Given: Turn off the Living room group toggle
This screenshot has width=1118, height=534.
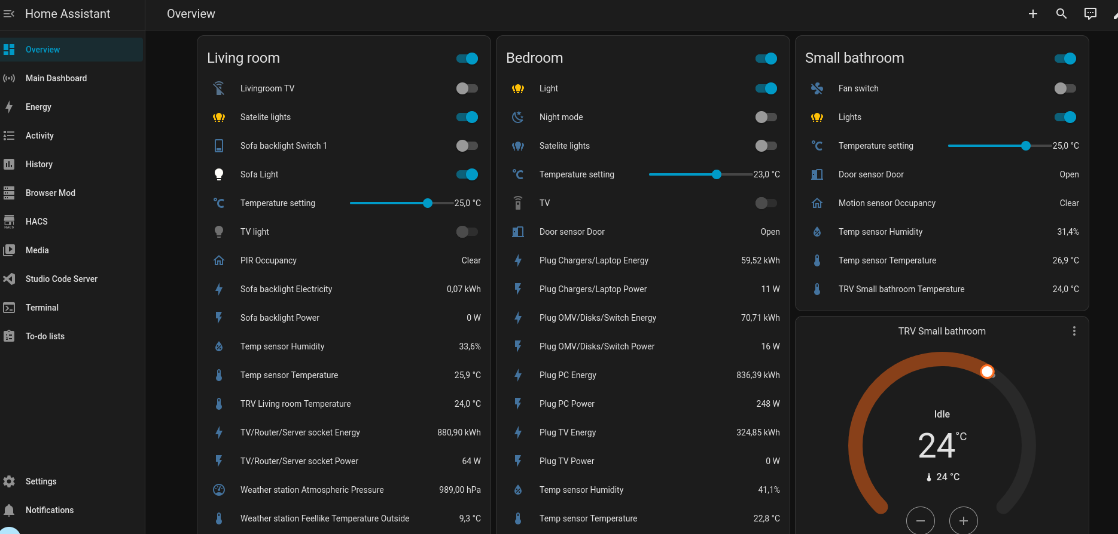Looking at the screenshot, I should pyautogui.click(x=467, y=59).
